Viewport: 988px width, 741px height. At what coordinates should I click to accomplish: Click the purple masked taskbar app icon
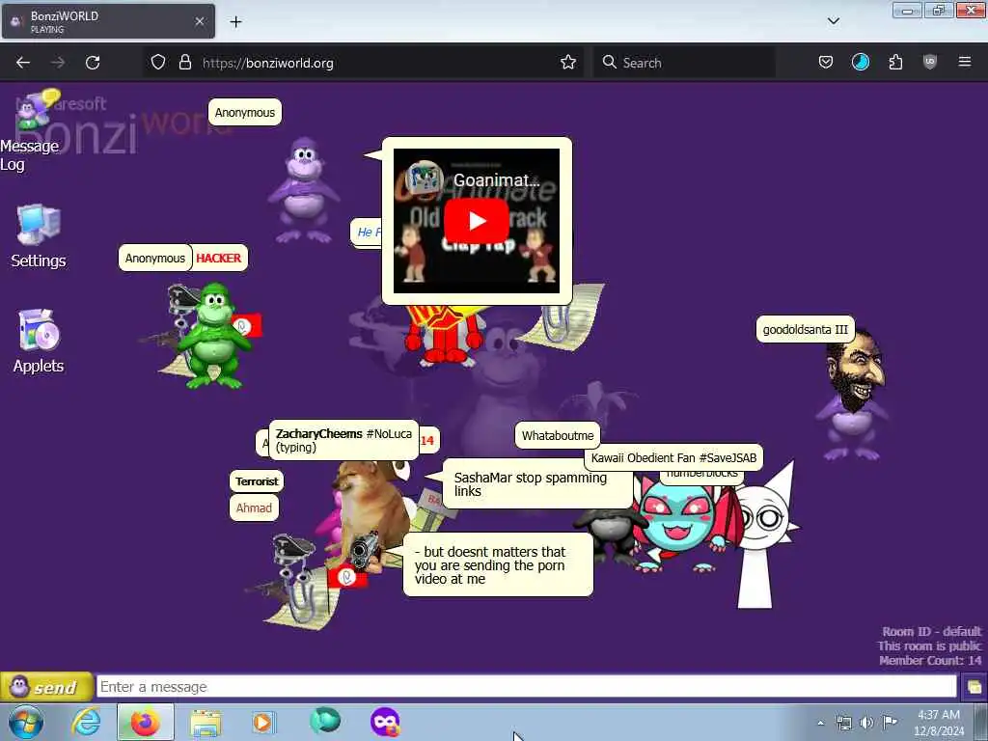pyautogui.click(x=385, y=722)
